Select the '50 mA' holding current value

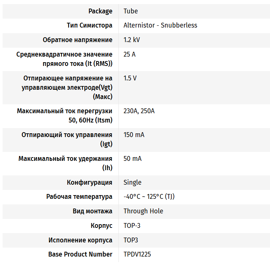(x=133, y=159)
